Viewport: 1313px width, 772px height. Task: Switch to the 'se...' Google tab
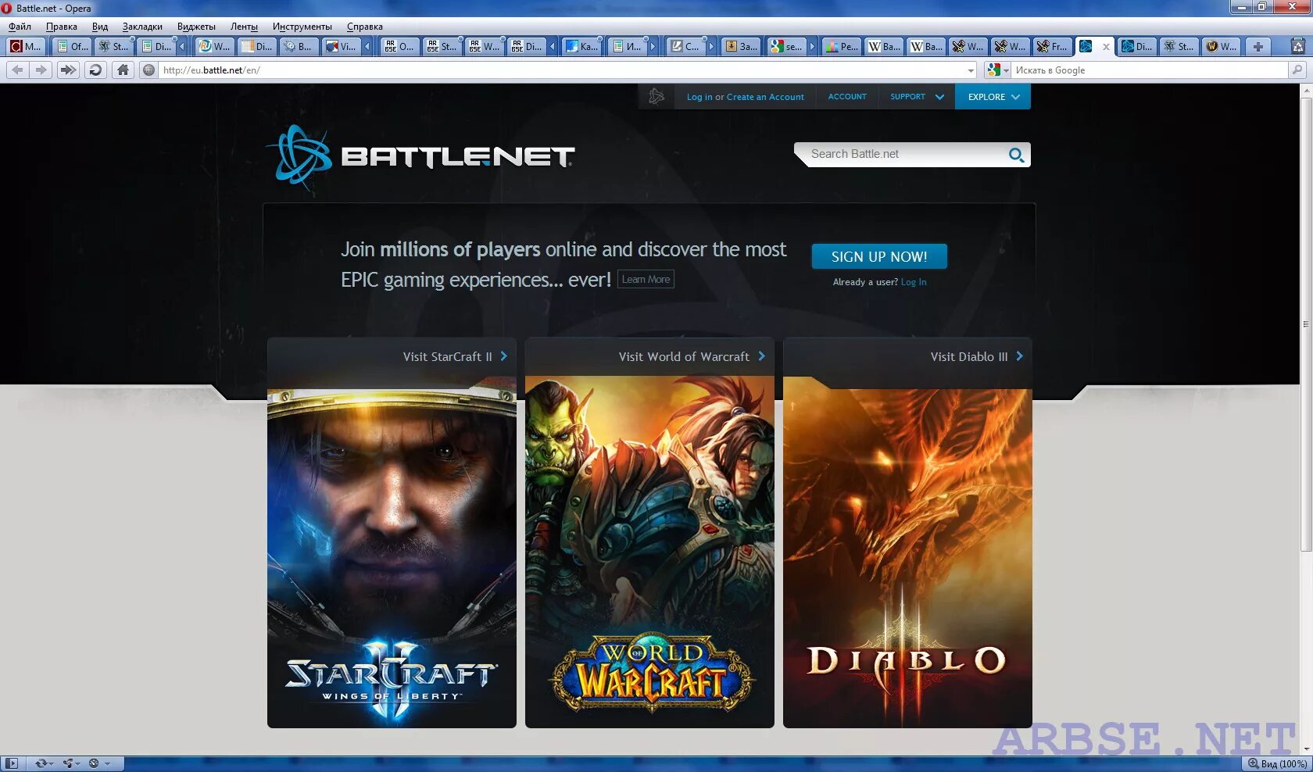786,46
